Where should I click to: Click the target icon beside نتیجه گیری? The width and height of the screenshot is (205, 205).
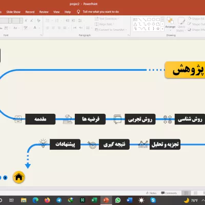click(x=92, y=145)
